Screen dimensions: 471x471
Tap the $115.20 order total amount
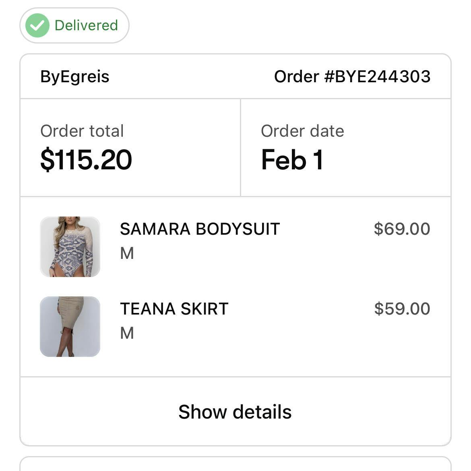tap(86, 160)
